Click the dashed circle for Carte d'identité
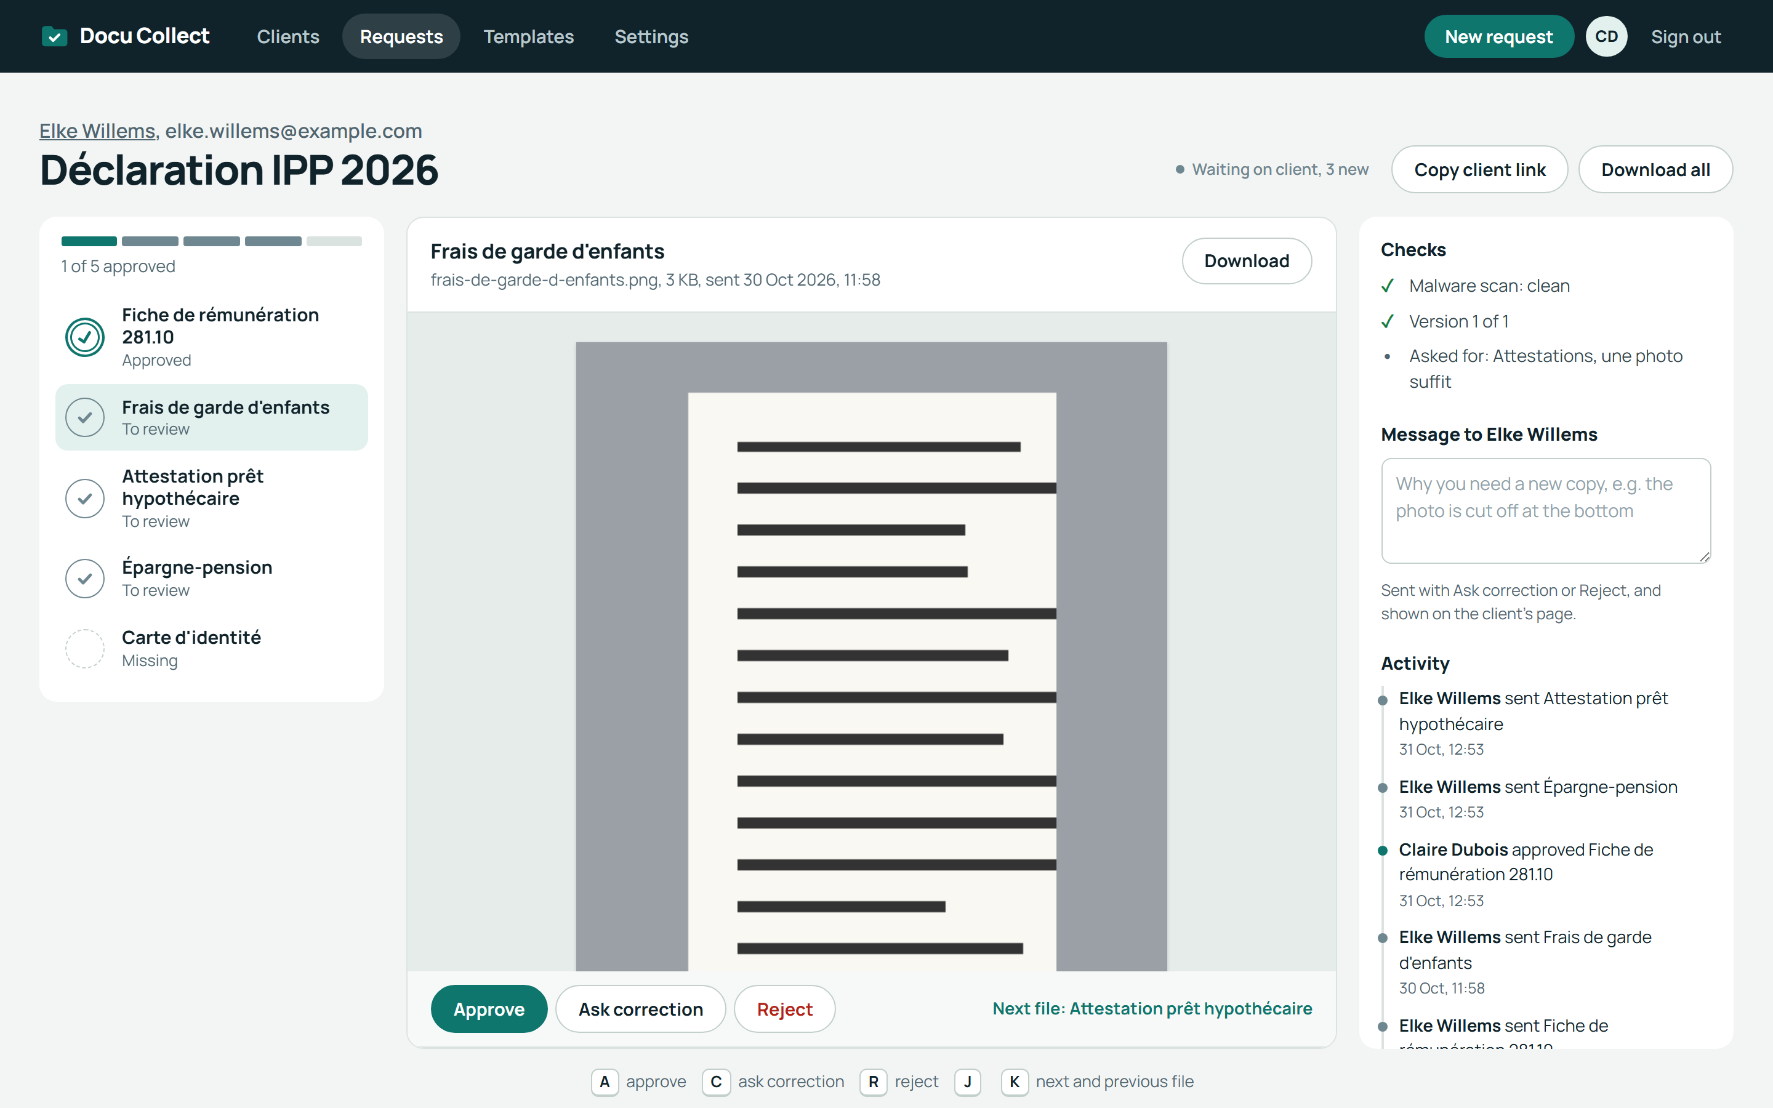The height and width of the screenshot is (1108, 1773). [x=85, y=649]
